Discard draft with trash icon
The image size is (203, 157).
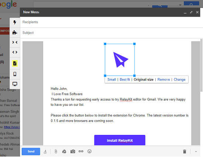(x=185, y=151)
